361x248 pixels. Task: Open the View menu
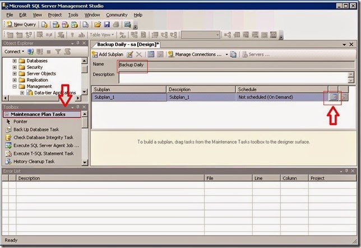click(37, 15)
